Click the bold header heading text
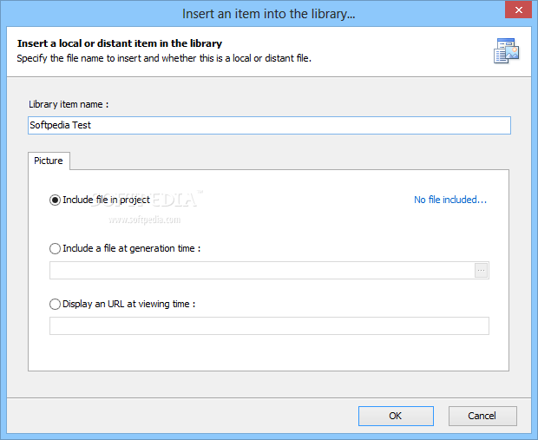This screenshot has width=538, height=440. [120, 43]
